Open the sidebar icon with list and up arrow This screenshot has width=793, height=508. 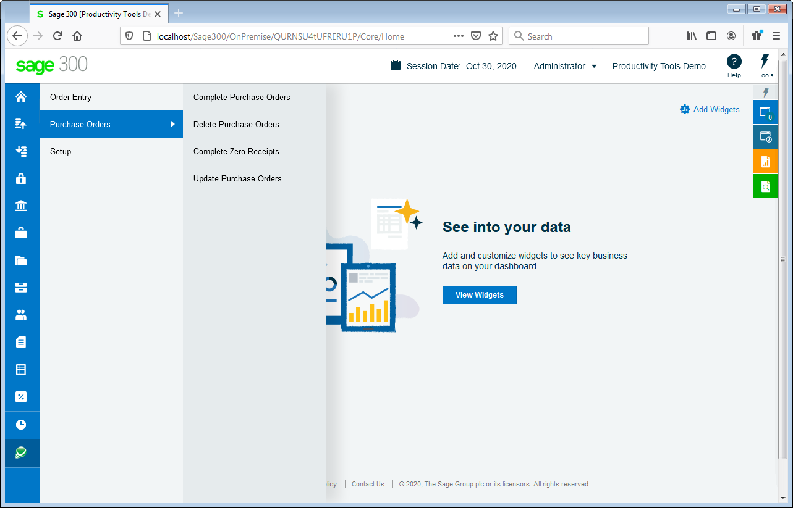tap(21, 124)
